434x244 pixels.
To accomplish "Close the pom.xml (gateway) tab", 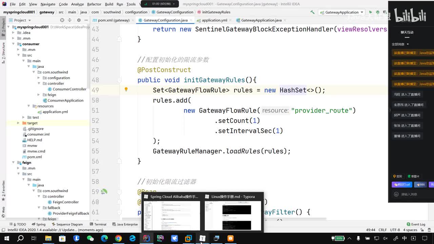I will tap(133, 20).
